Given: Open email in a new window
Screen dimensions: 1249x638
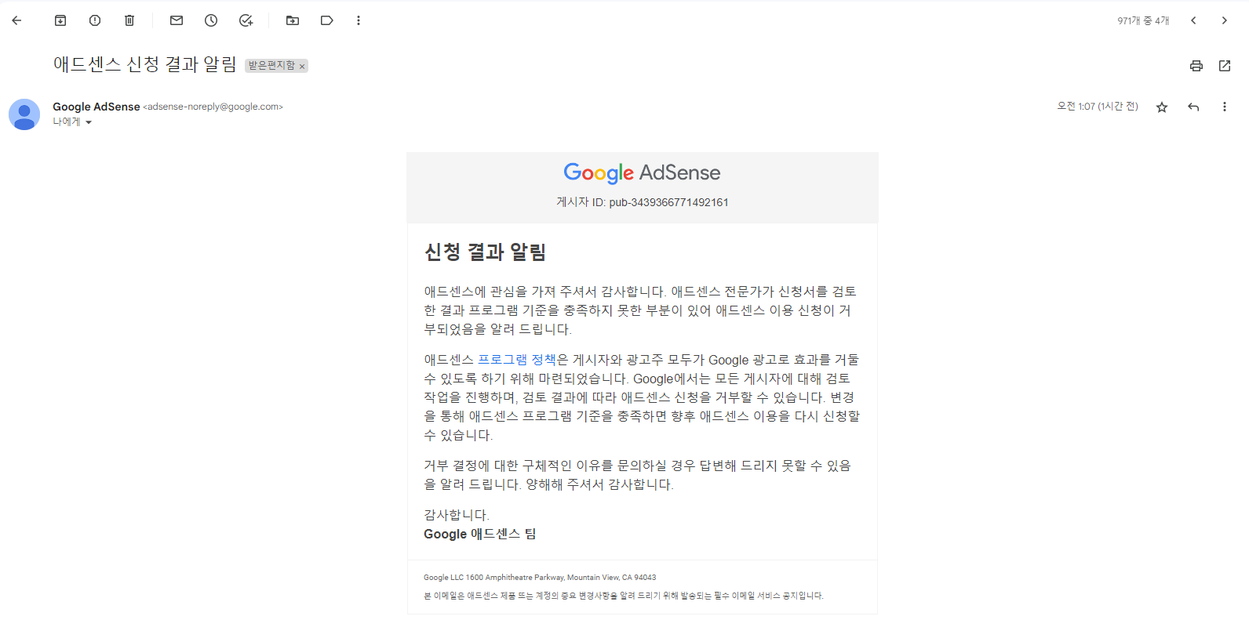Looking at the screenshot, I should coord(1225,66).
